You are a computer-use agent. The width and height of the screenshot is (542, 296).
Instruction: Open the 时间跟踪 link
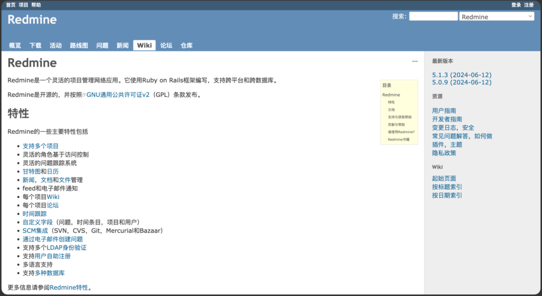34,214
